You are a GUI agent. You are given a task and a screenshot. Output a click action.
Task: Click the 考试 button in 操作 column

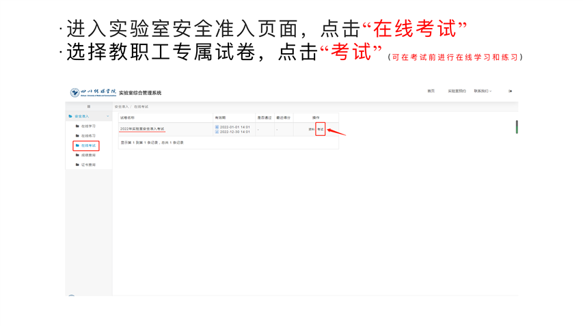coord(320,129)
